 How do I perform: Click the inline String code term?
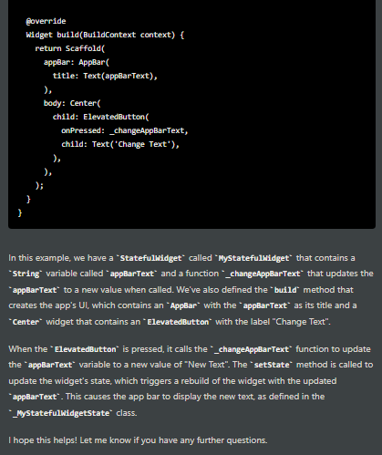coord(26,274)
